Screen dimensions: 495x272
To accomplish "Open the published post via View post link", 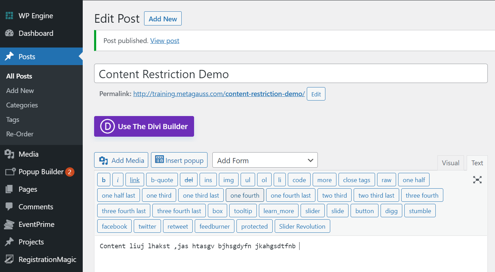I will [x=164, y=41].
